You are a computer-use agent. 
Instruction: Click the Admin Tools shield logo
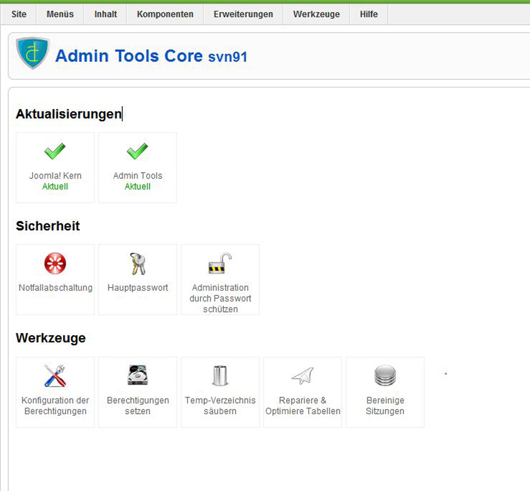pos(33,53)
